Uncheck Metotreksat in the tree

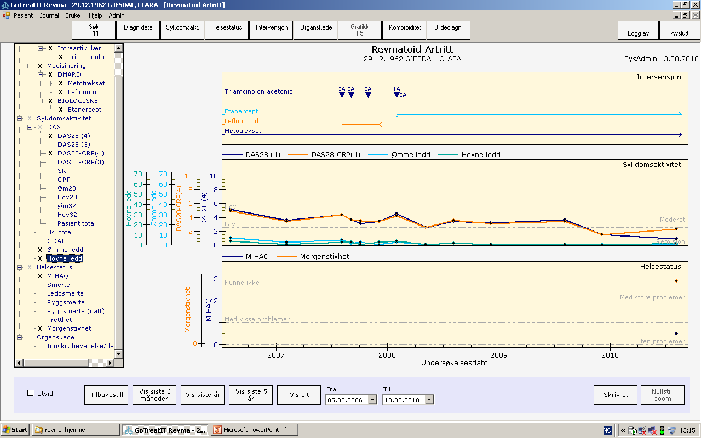click(x=61, y=83)
